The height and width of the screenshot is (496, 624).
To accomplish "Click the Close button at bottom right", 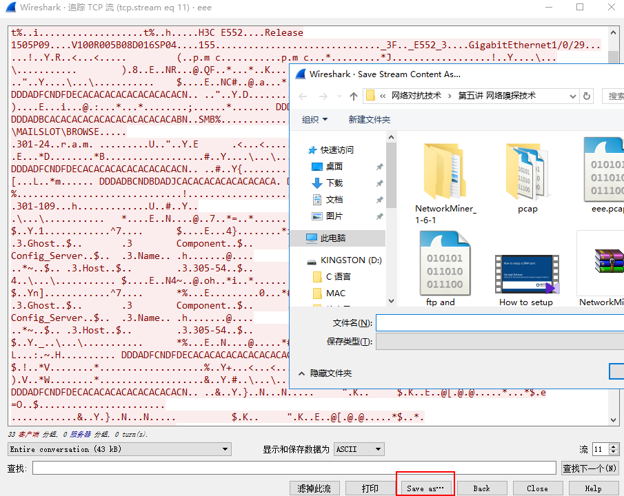I will click(537, 488).
